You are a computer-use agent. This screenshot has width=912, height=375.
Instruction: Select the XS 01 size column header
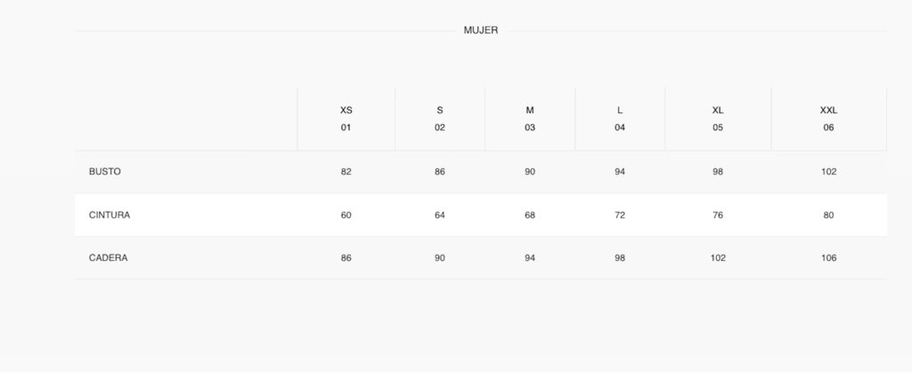point(346,118)
